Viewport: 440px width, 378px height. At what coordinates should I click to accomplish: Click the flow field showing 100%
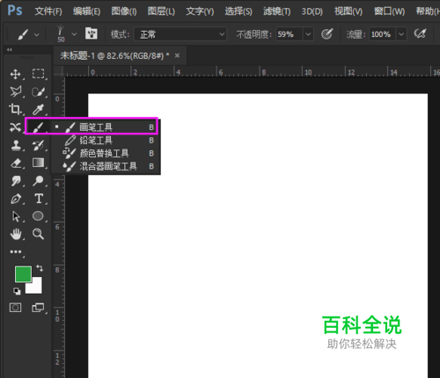(383, 34)
